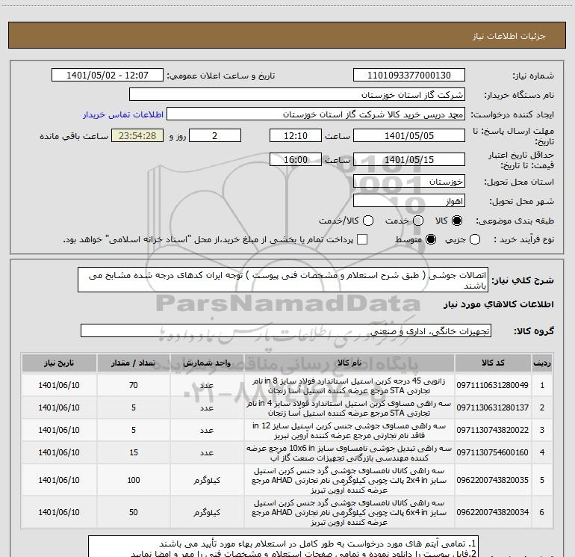
Task: Click the price validity date 1401/05/15
Action: (409, 159)
